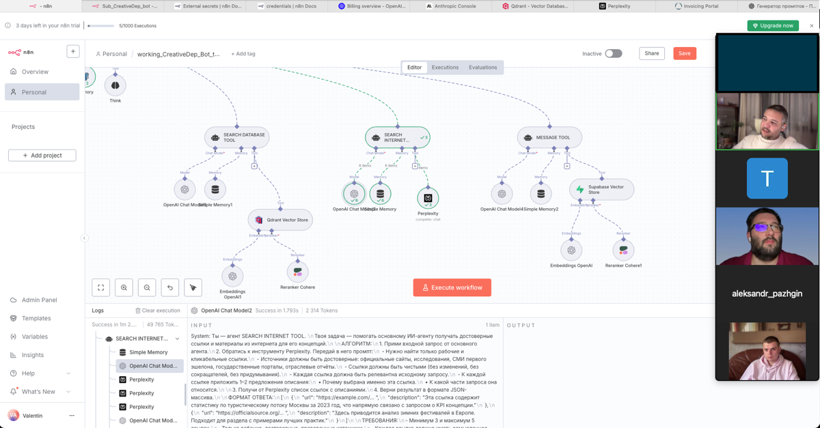The height and width of the screenshot is (428, 820).
Task: Open the Perplexity node on canvas
Action: point(428,198)
